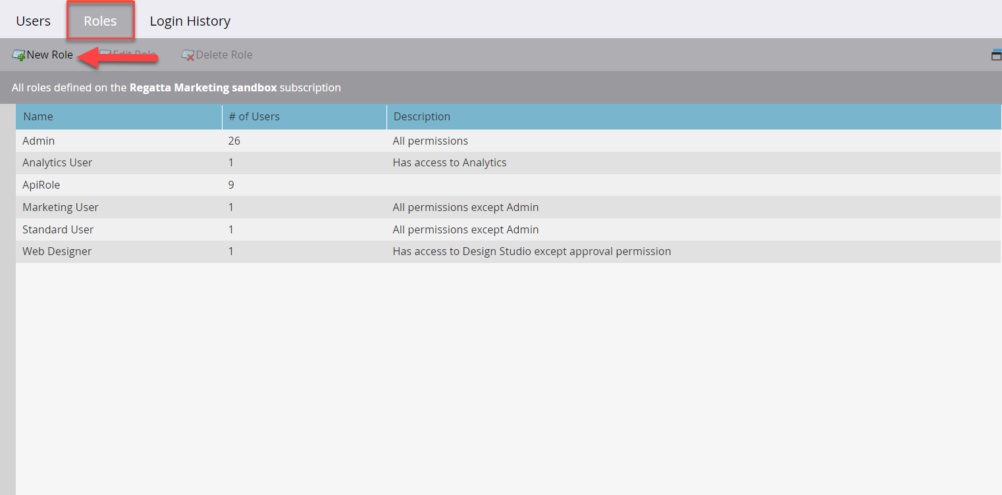Click Marketing User's 'All permissions except Admin' description
The width and height of the screenshot is (1002, 495).
pyautogui.click(x=465, y=207)
